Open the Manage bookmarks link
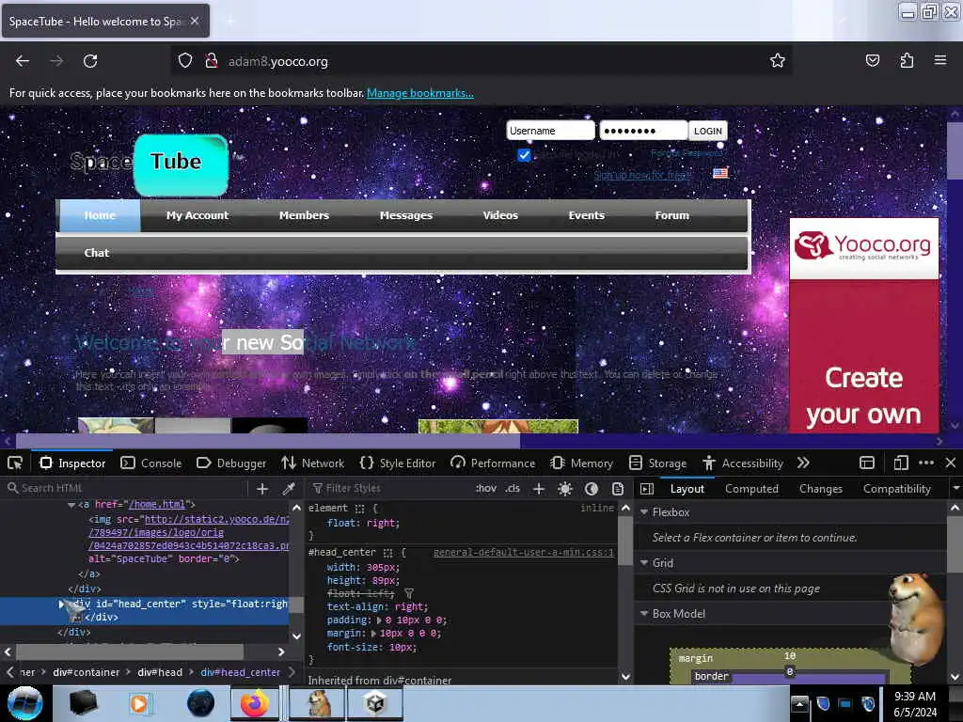 click(x=420, y=93)
